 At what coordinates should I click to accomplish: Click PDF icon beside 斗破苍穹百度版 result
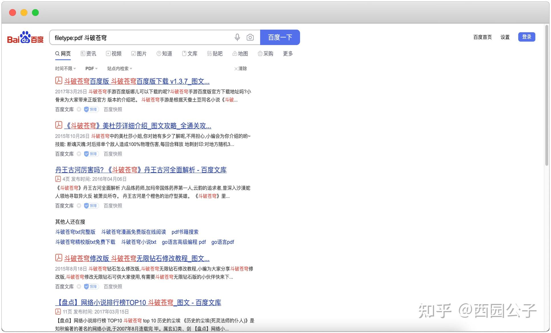coord(58,81)
